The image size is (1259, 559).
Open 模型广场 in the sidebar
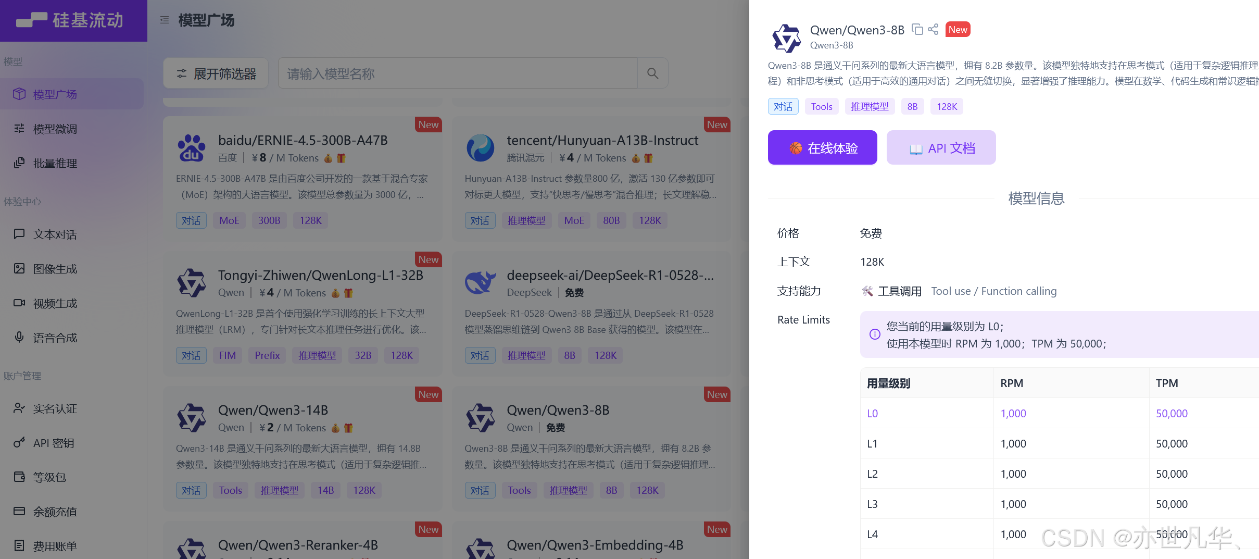[x=72, y=94]
